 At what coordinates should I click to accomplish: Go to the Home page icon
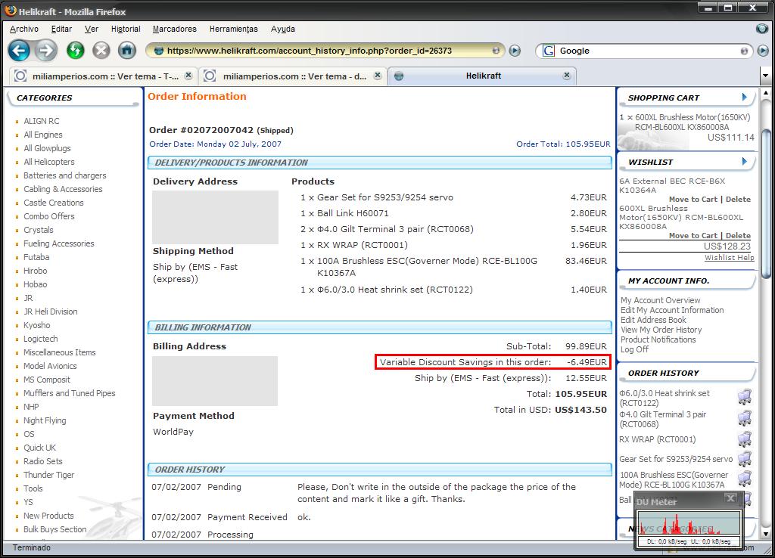pyautogui.click(x=127, y=51)
